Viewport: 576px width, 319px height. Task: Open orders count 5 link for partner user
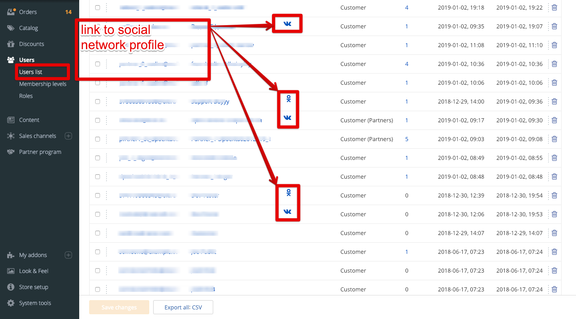click(x=407, y=139)
